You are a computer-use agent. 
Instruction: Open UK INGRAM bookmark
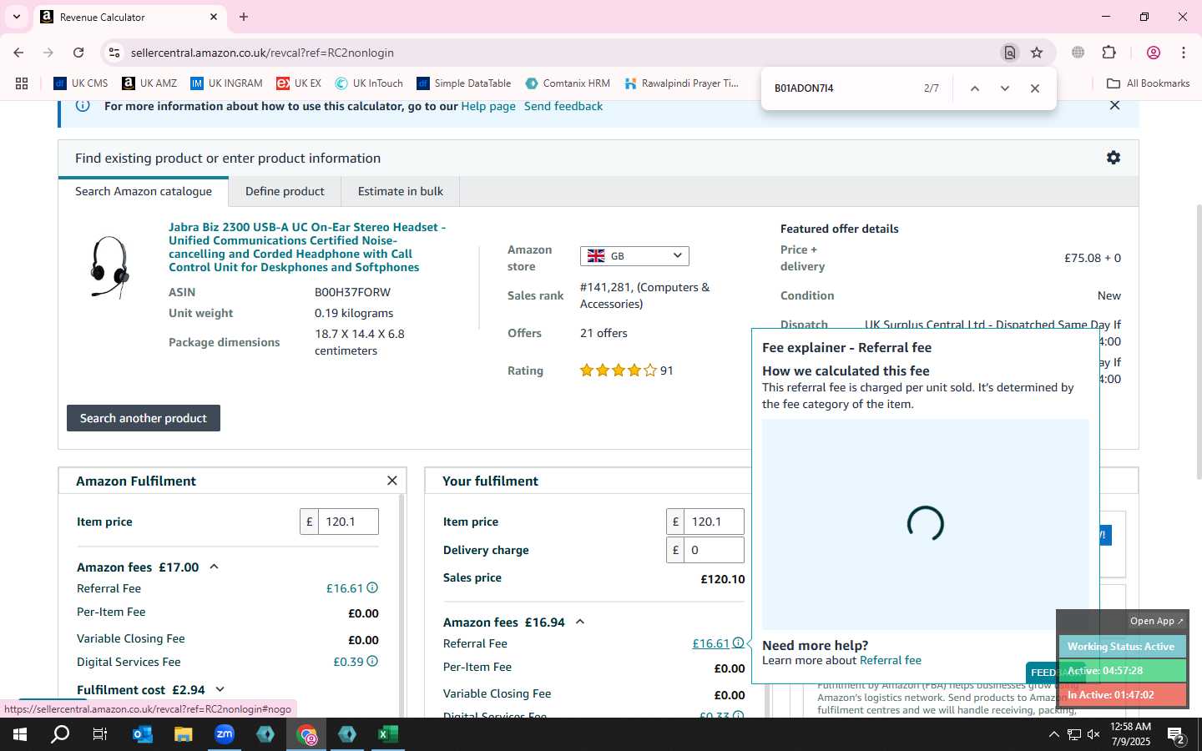click(x=226, y=83)
